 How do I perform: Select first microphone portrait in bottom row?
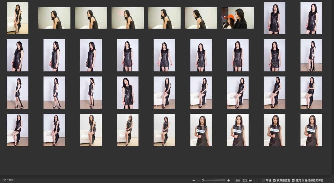pos(201,130)
